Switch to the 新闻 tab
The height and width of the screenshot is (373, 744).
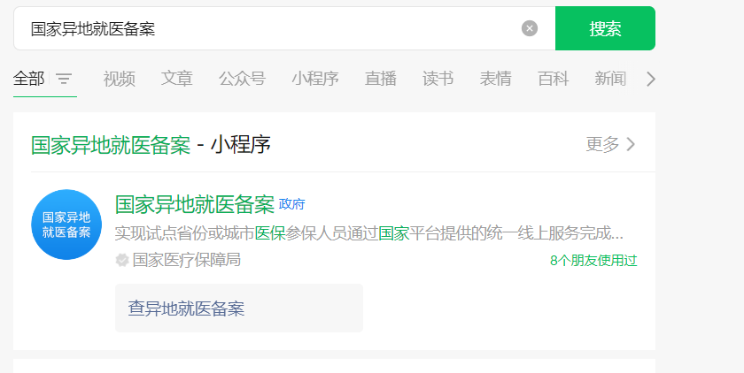point(610,79)
